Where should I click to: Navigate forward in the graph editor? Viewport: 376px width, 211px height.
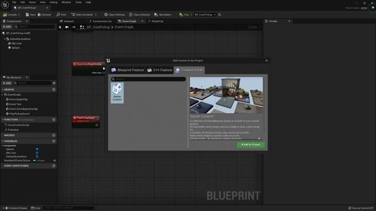(74, 27)
